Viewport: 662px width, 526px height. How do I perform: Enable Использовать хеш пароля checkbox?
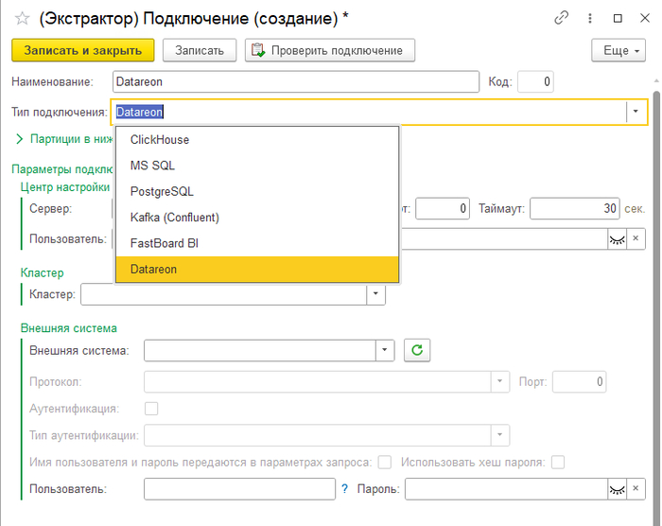tap(558, 463)
